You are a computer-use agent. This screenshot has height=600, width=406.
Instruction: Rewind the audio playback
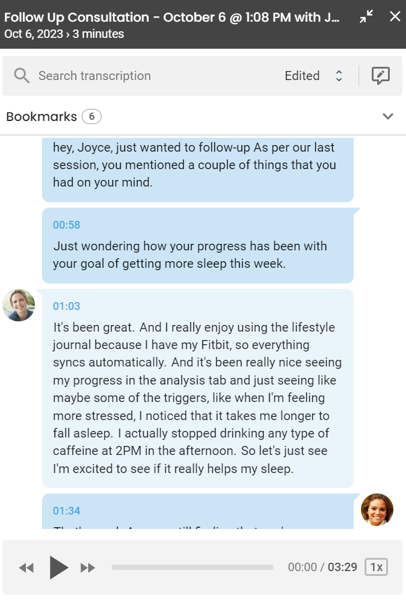26,568
